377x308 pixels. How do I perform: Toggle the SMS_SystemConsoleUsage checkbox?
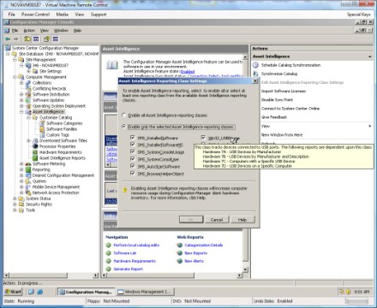(132, 151)
